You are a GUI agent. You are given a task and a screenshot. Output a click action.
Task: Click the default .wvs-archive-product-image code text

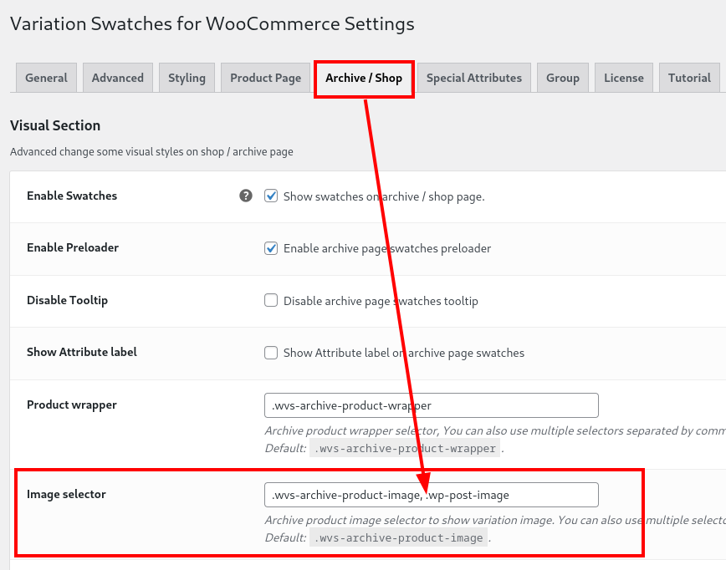(x=398, y=537)
